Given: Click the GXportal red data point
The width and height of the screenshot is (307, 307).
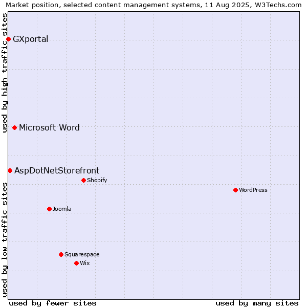Looking at the screenshot, I should click(x=8, y=39).
